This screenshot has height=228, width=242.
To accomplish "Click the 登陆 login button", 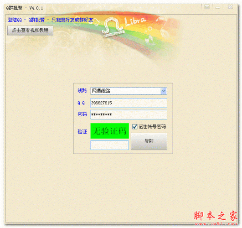I will coord(149,141).
